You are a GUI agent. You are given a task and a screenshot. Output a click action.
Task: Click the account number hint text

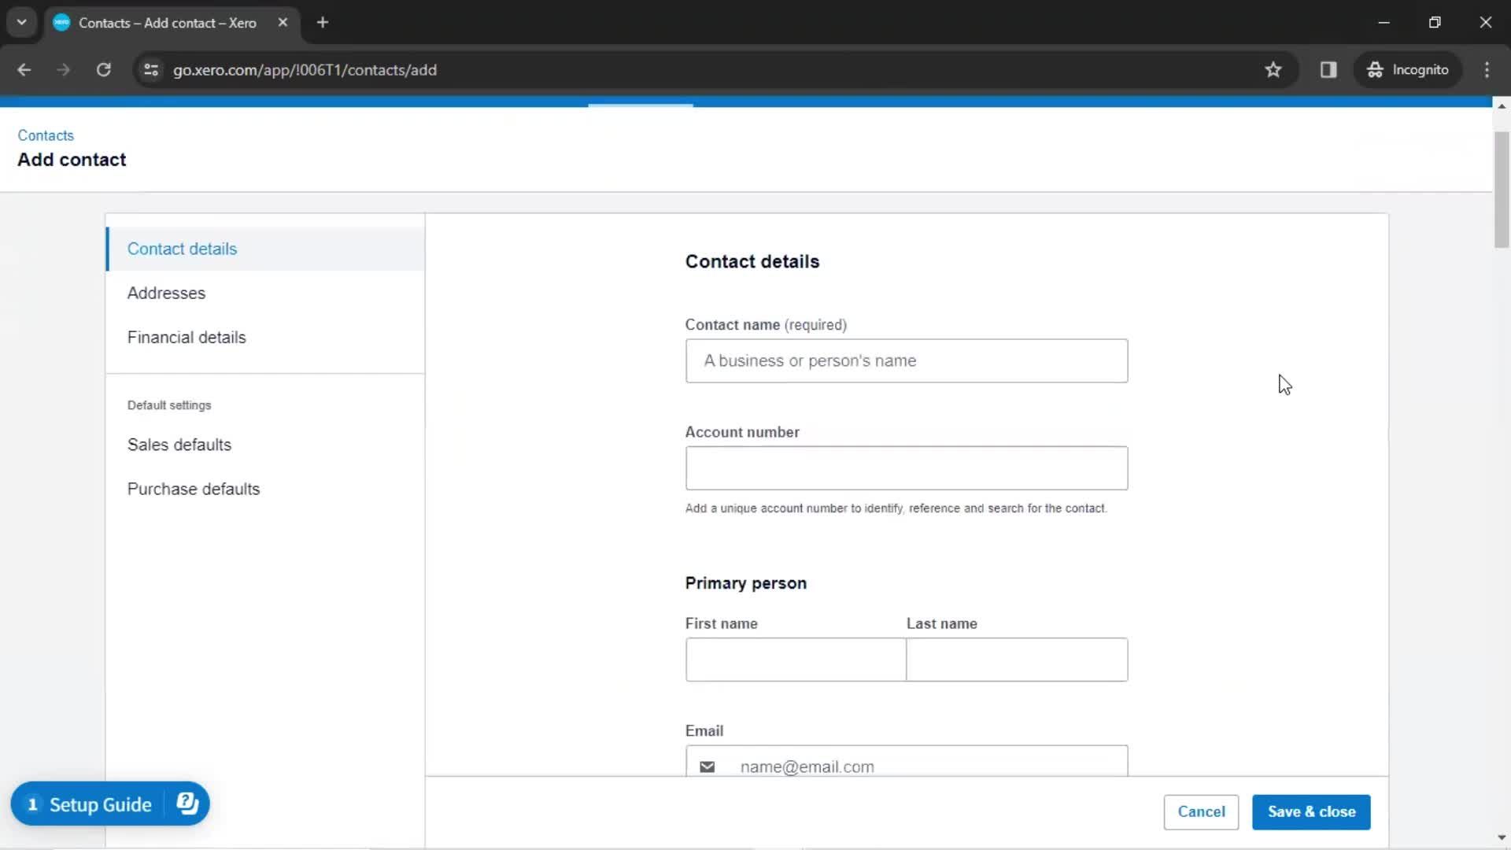896,508
